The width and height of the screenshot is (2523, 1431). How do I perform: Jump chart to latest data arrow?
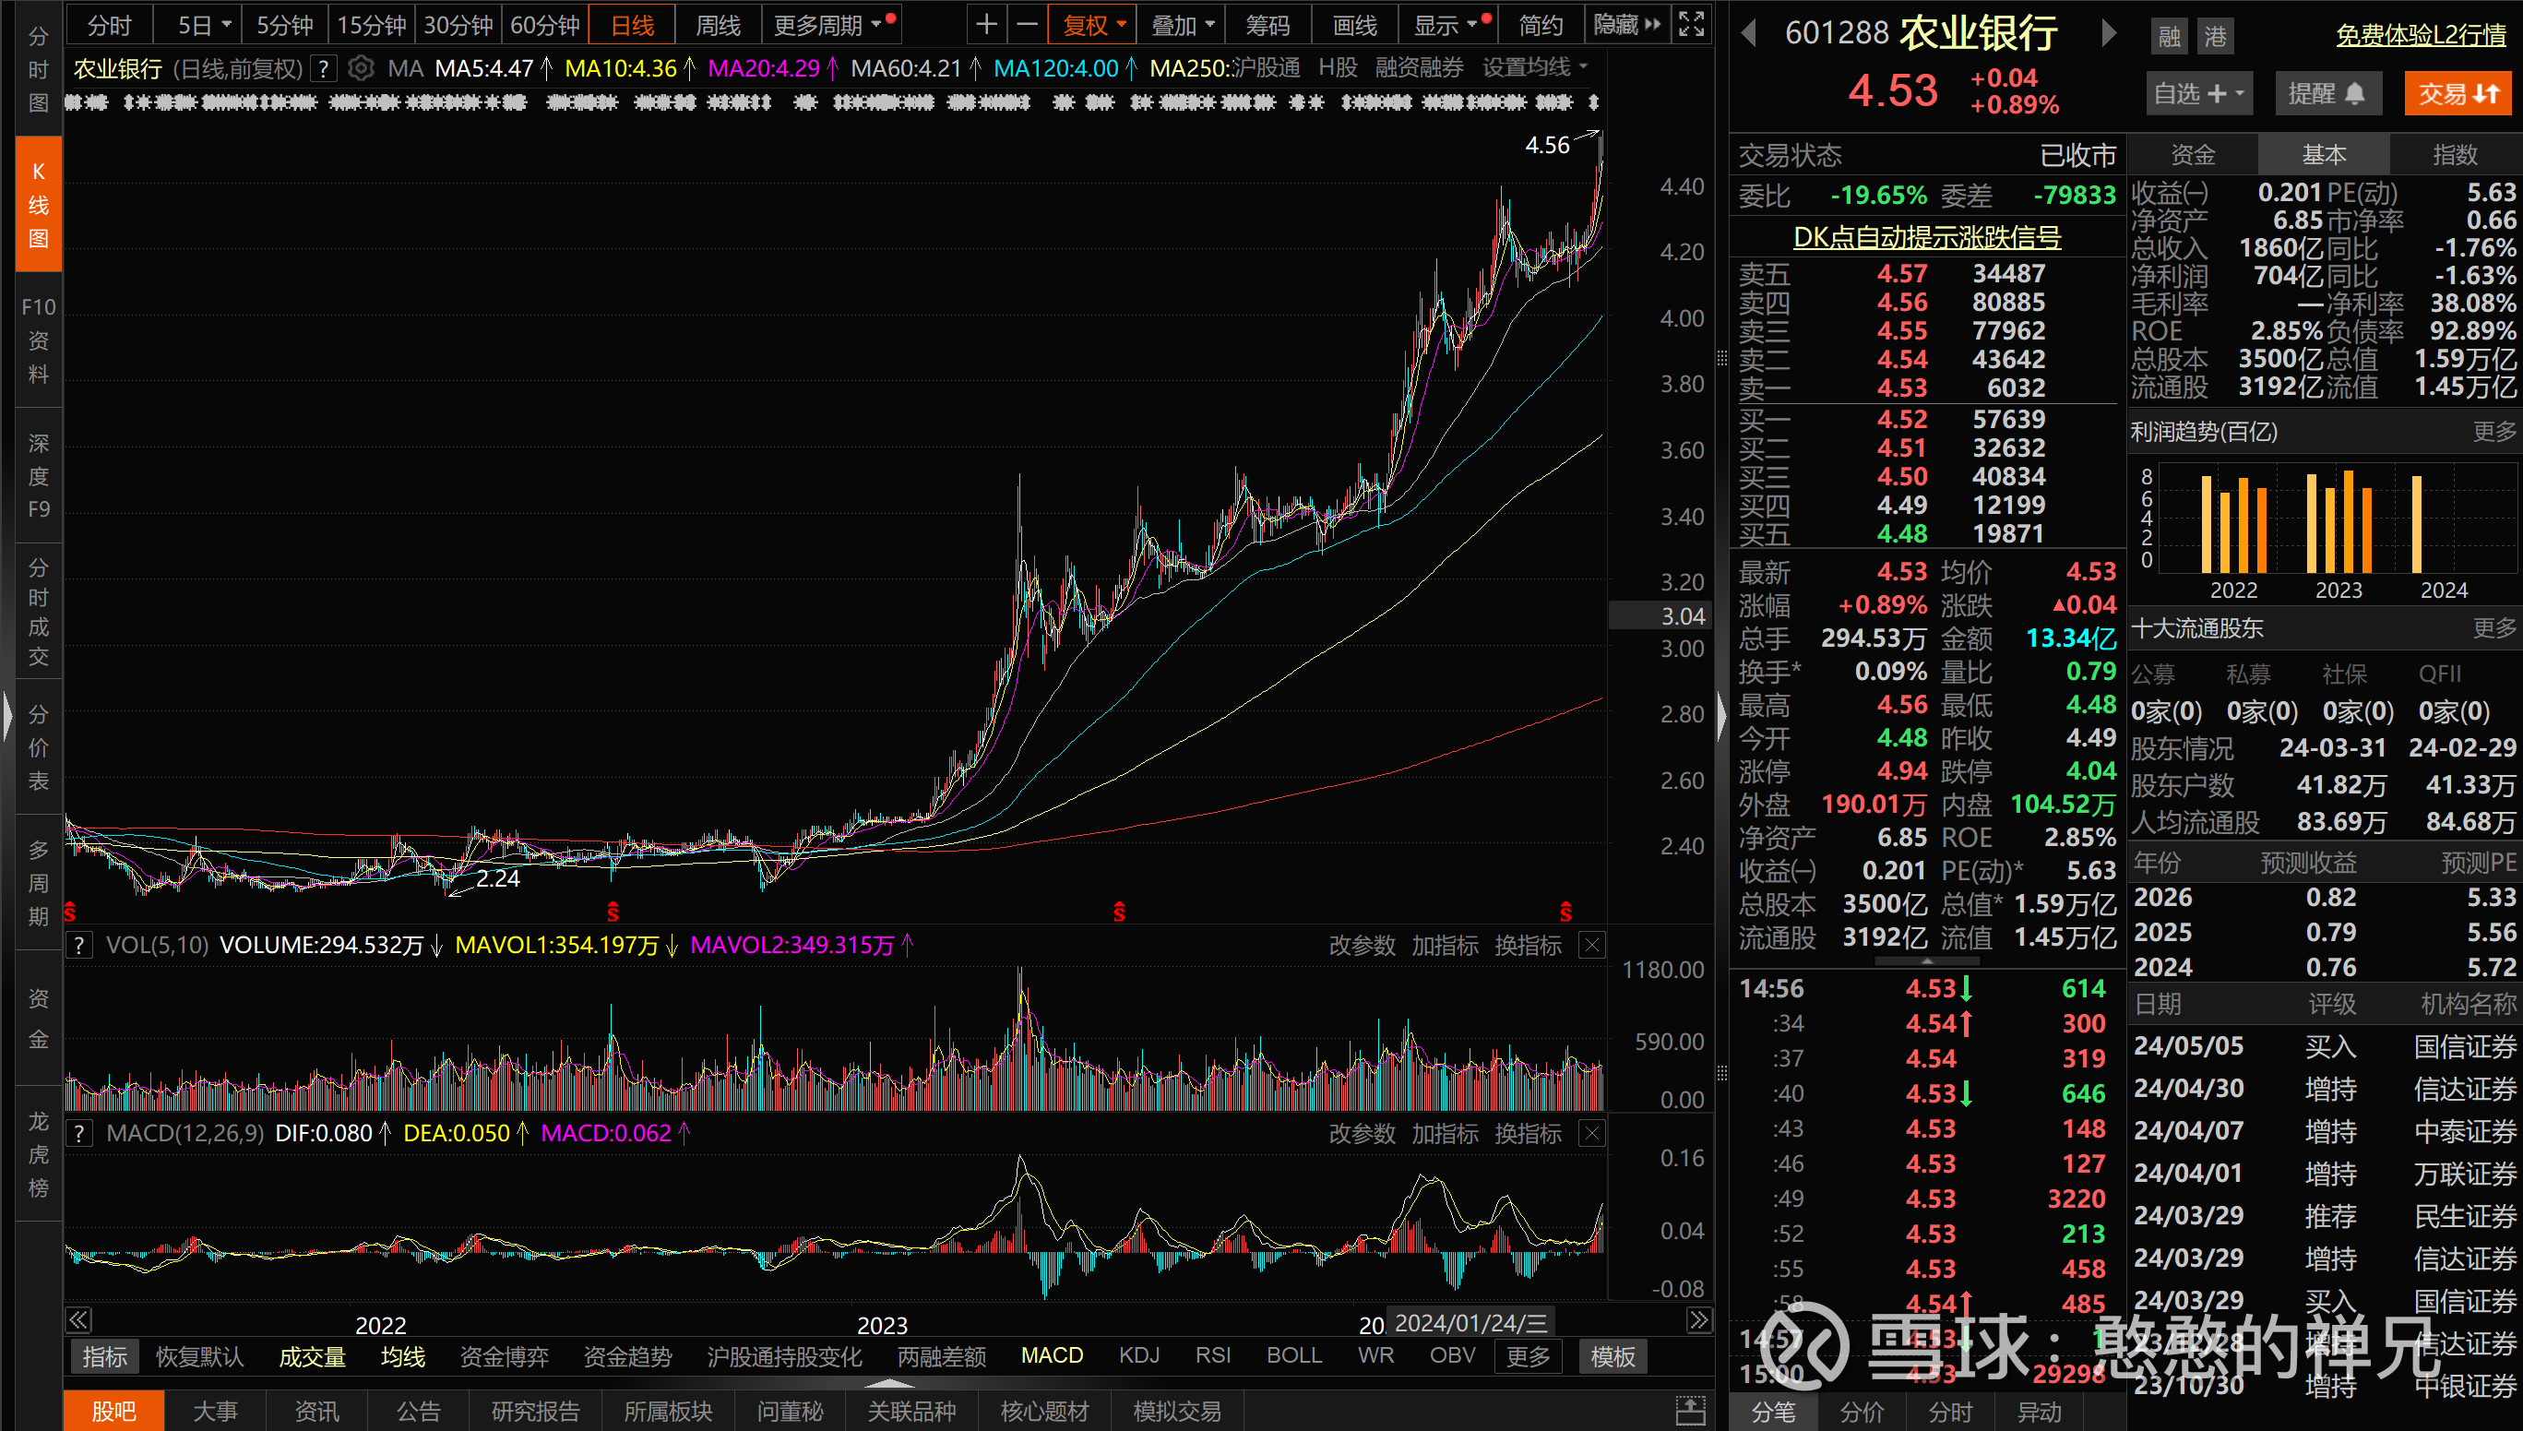point(1698,1319)
